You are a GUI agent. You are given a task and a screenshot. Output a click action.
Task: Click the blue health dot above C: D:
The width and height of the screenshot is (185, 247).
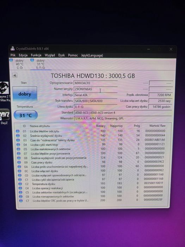pyautogui.click(x=11, y=60)
